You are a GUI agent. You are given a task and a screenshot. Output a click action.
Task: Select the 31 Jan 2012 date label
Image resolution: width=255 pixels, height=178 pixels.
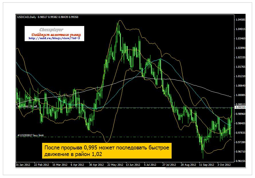23,165
